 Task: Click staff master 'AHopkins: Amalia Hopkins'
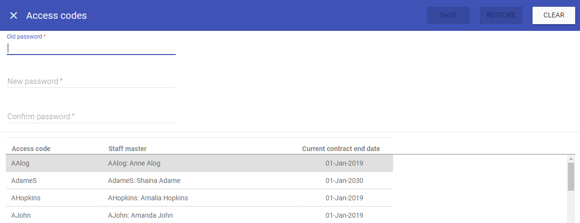(x=148, y=198)
